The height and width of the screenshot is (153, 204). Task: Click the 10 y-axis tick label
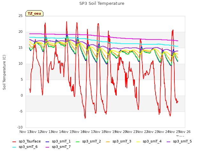[x=20, y=64]
